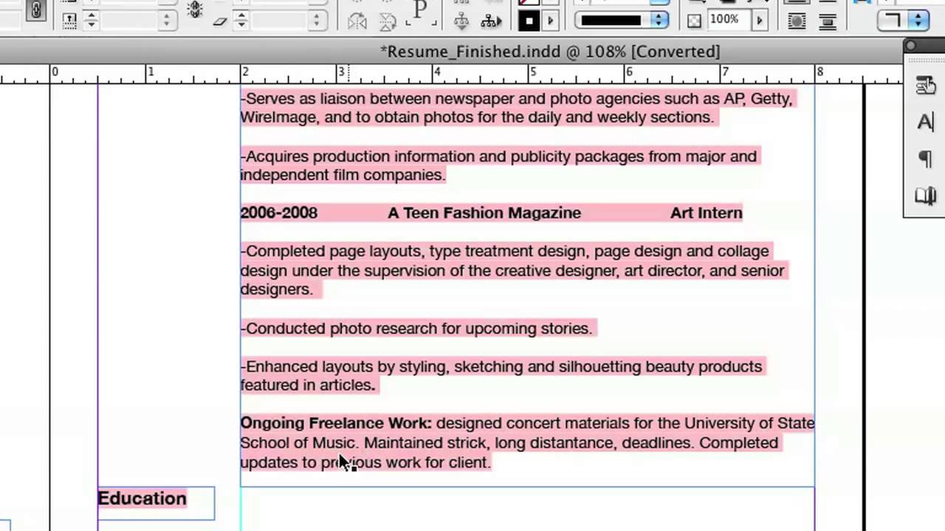The width and height of the screenshot is (945, 531).
Task: Open the Hyperlinks panel icon
Action: (925, 86)
